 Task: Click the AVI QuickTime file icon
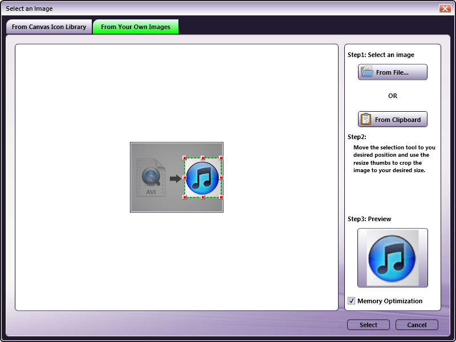(151, 177)
